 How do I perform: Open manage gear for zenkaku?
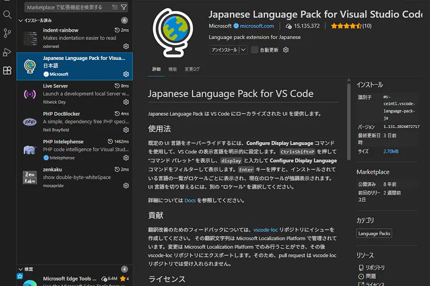126,185
